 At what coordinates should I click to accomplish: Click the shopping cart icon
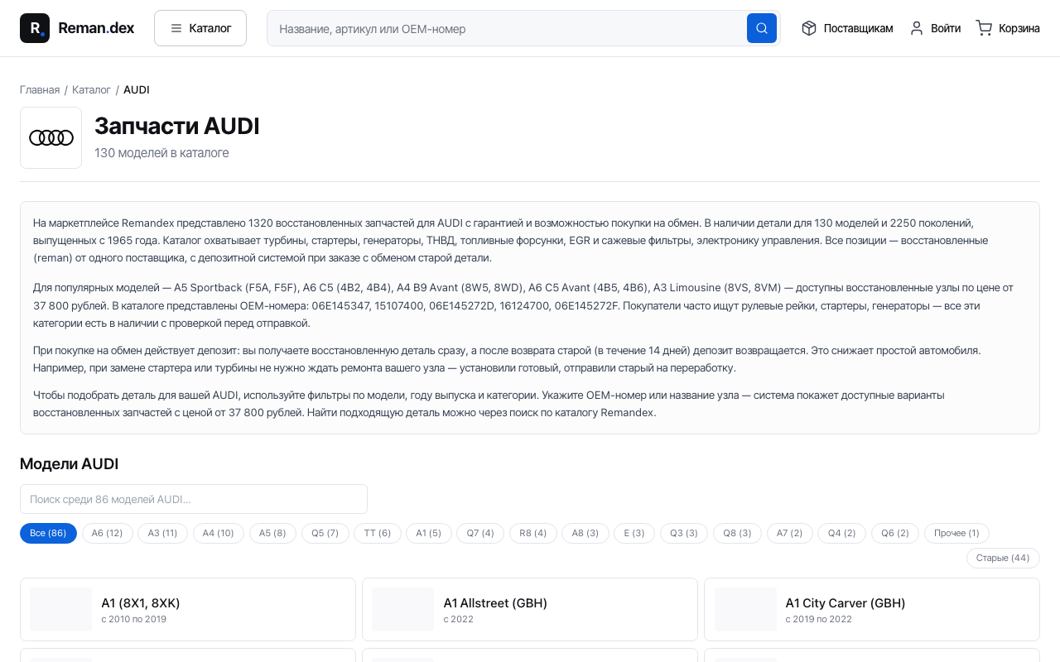tap(984, 28)
